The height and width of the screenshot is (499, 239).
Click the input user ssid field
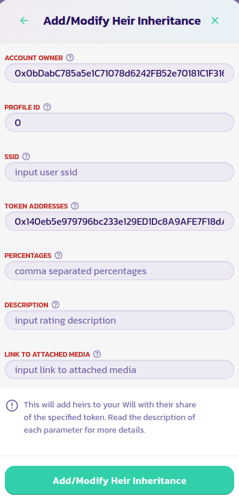pos(119,172)
